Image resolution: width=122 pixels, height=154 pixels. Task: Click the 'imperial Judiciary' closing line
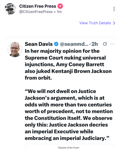tap(67, 138)
